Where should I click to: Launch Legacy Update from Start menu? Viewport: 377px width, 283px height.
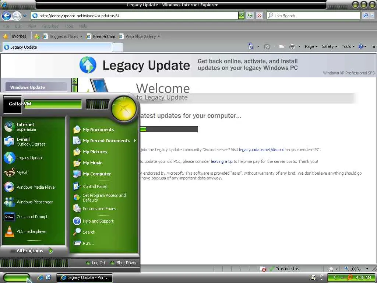(34, 158)
